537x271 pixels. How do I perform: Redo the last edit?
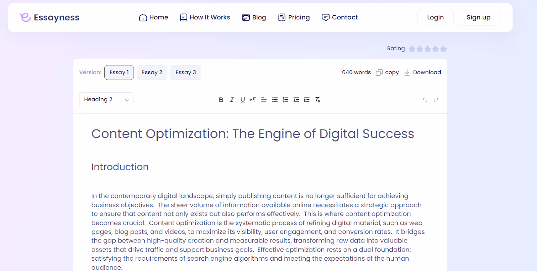[x=436, y=100]
